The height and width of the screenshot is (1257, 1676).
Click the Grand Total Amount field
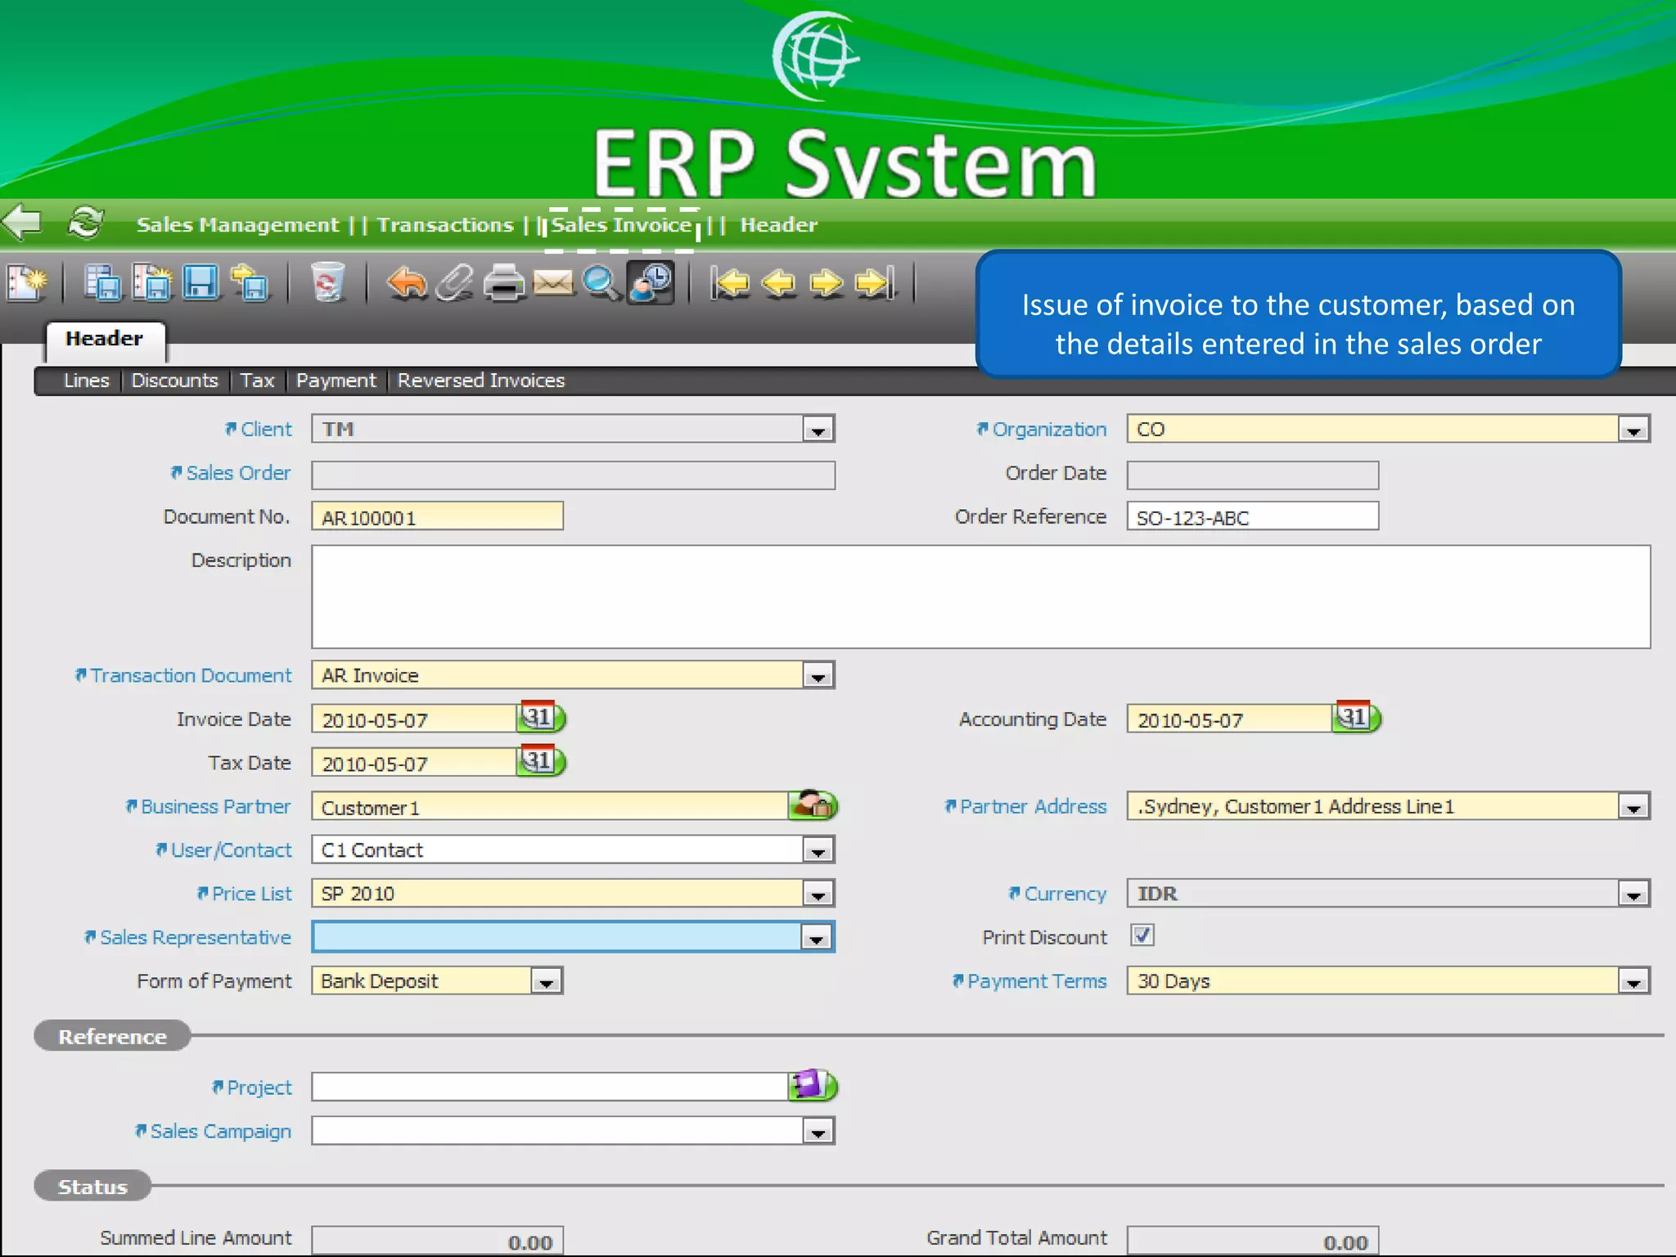[x=1252, y=1241]
